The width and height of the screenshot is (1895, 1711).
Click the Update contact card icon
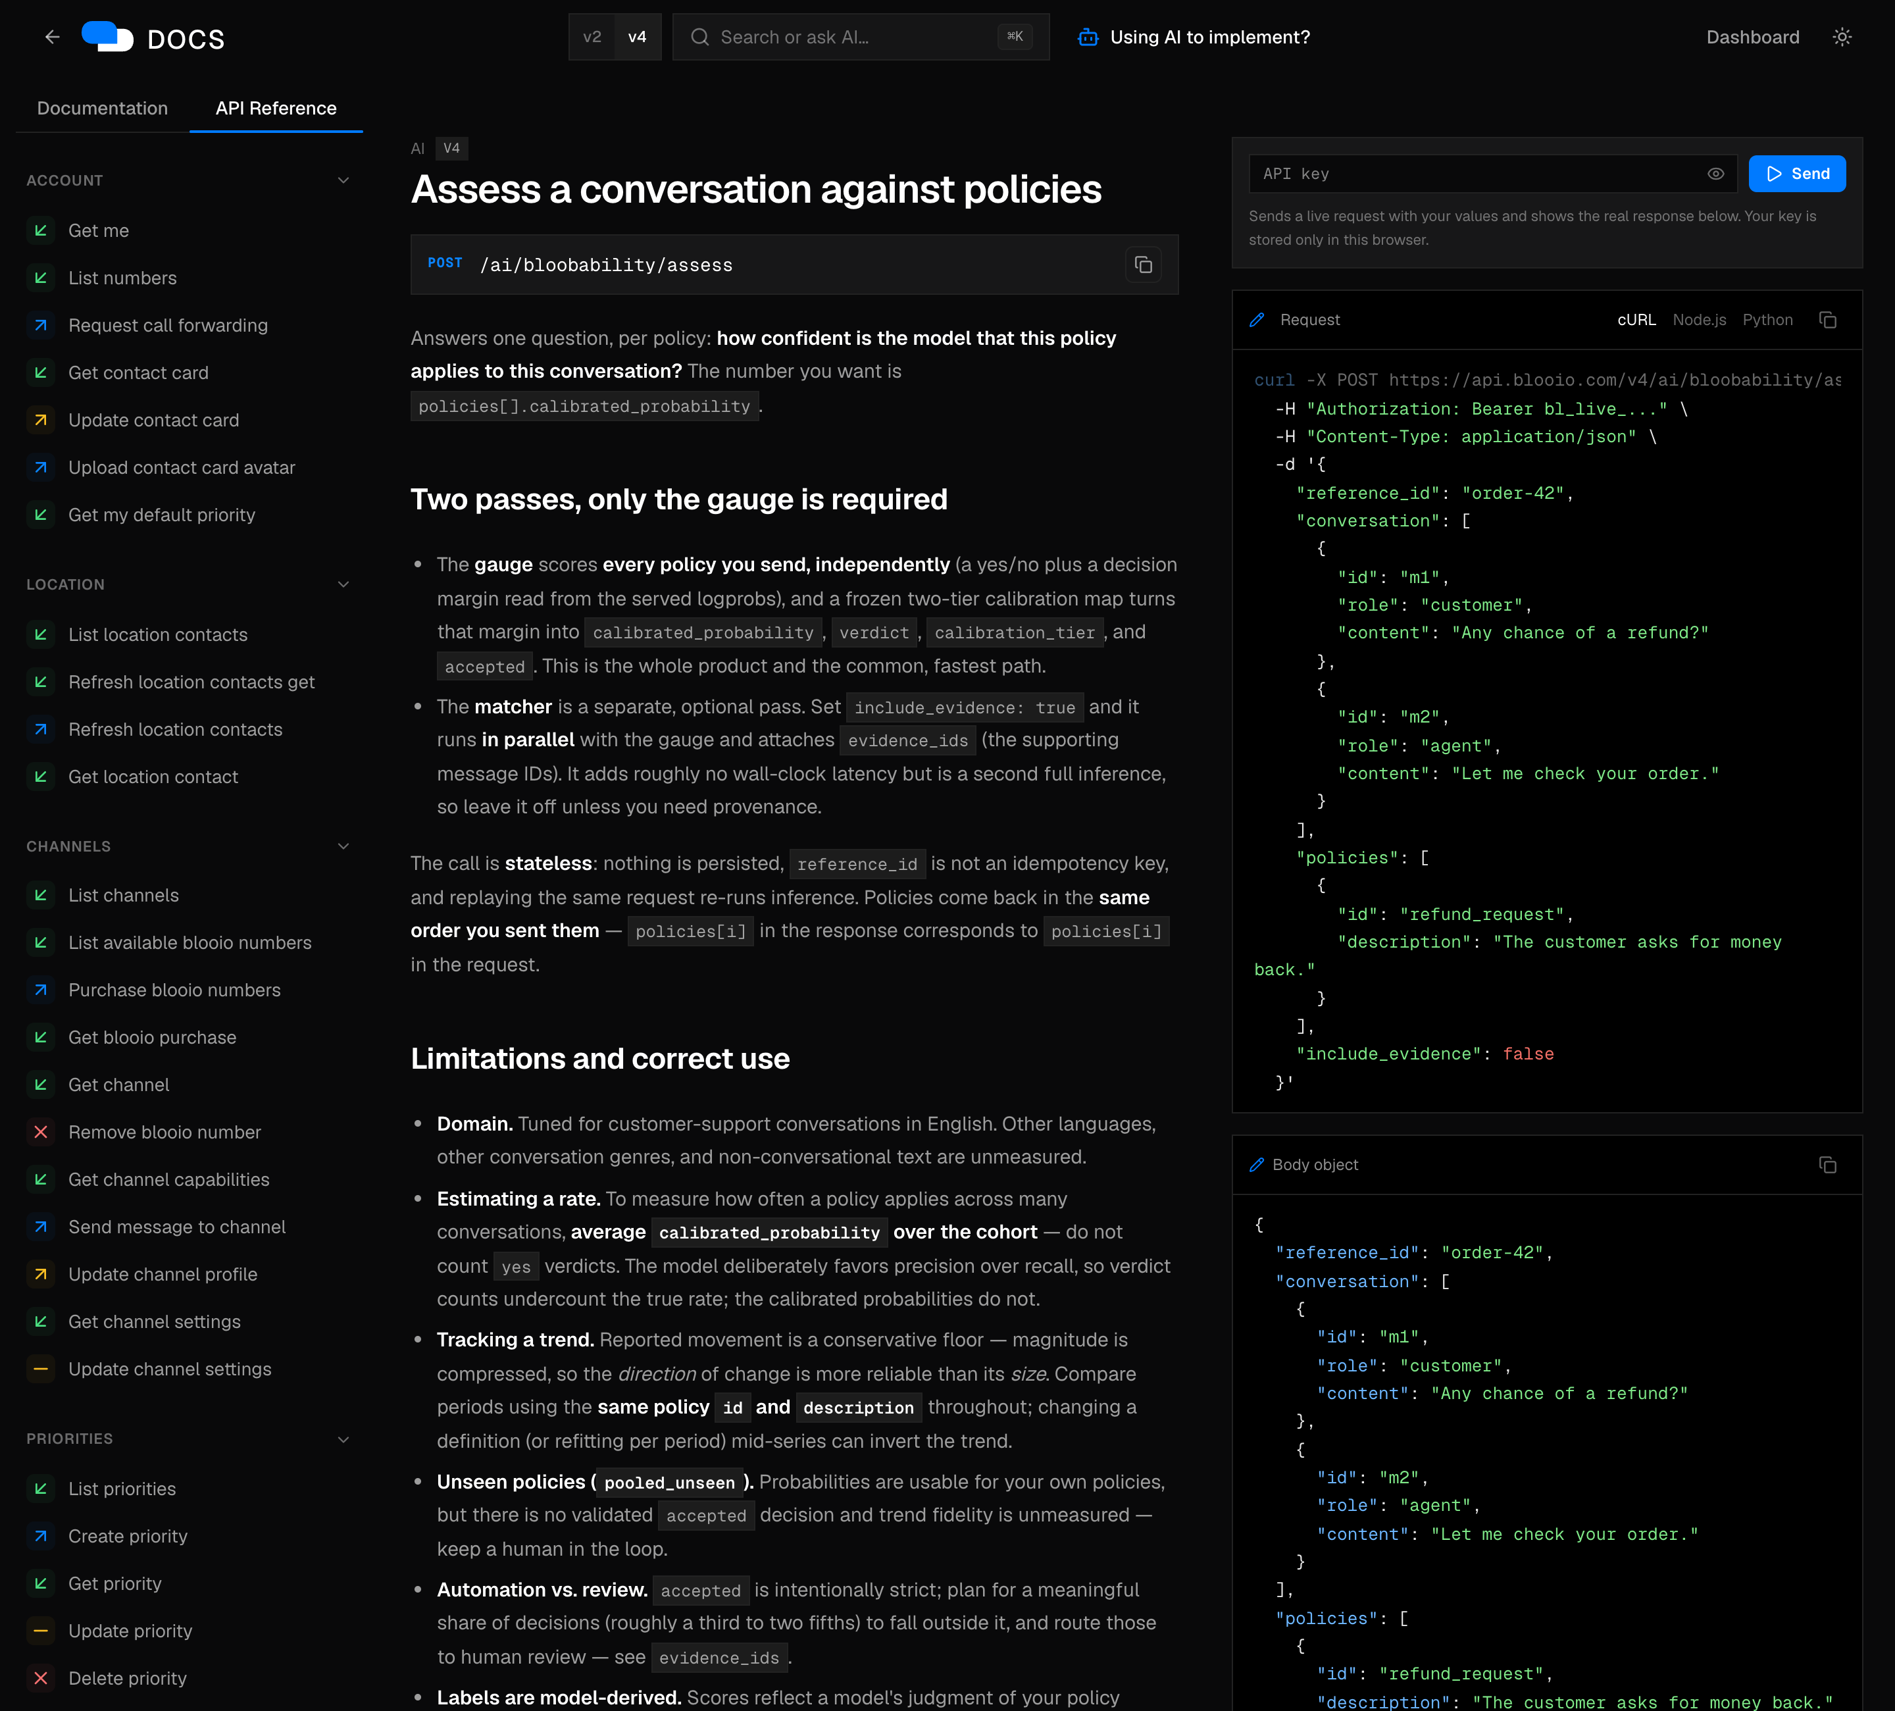(40, 421)
